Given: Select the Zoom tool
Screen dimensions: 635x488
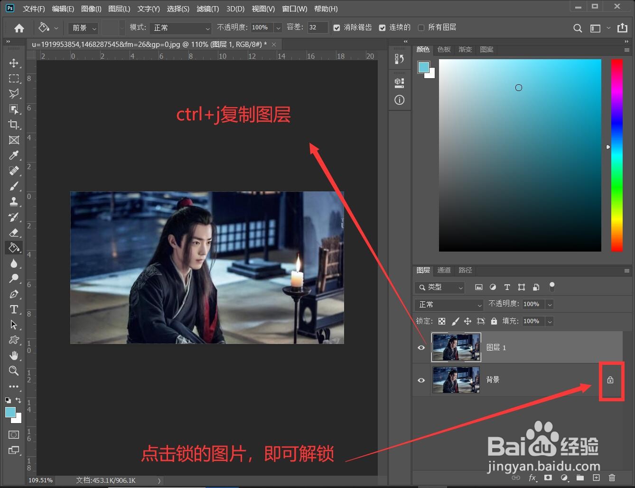Looking at the screenshot, I should pos(14,371).
